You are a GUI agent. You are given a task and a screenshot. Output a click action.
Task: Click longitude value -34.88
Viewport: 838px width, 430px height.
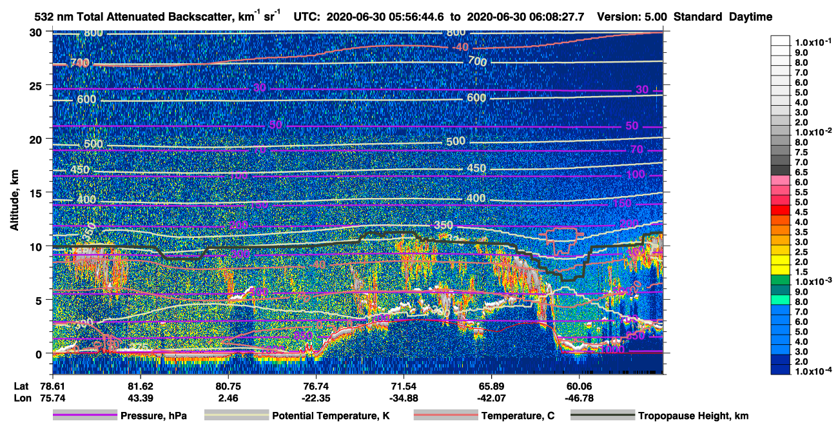403,398
